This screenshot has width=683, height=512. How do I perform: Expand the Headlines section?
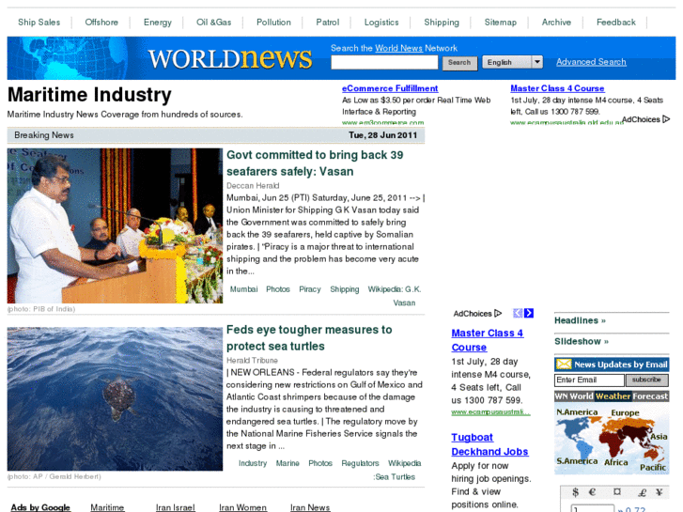[580, 320]
